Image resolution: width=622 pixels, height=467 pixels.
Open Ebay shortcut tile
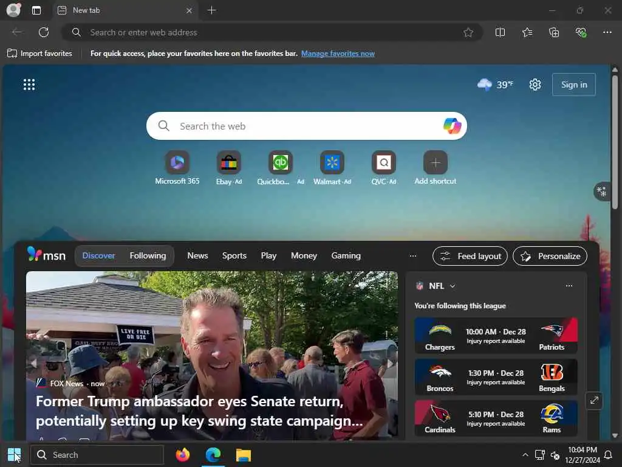(x=229, y=168)
